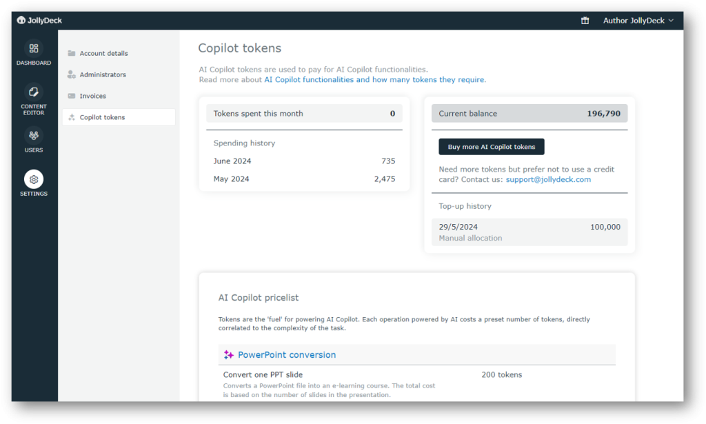Screen dimensions: 706x424
Task: Follow the AI Copilot functionalities link
Action: pyautogui.click(x=374, y=80)
